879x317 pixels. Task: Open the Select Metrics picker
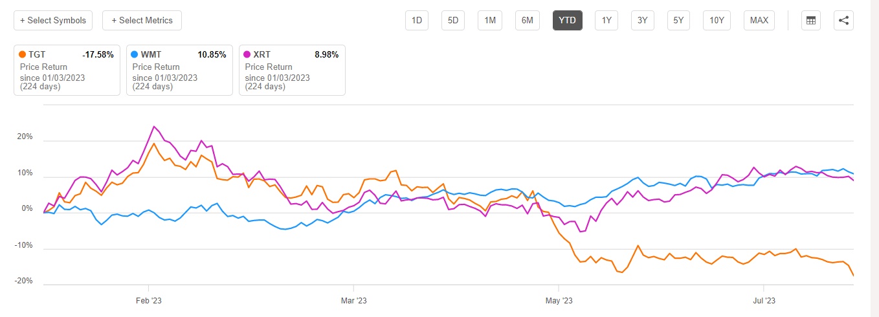[x=142, y=20]
